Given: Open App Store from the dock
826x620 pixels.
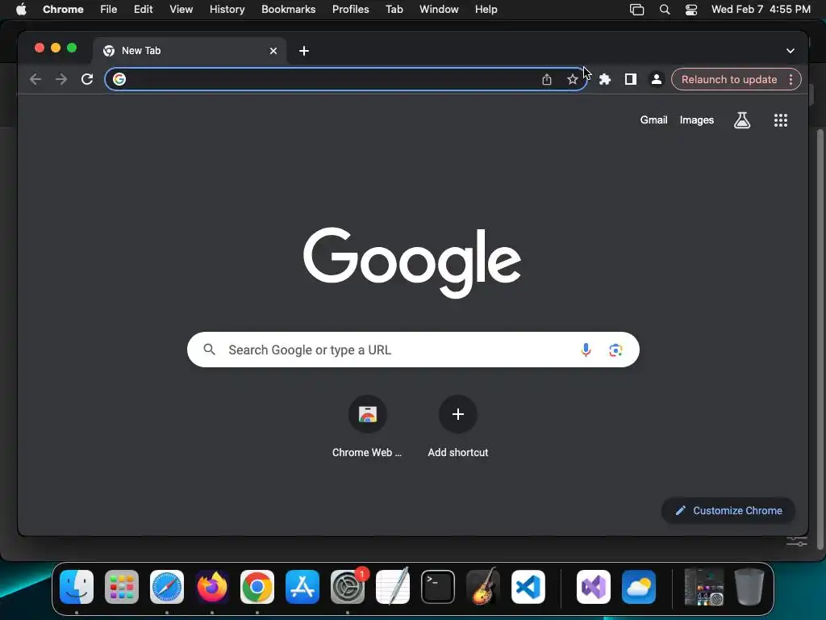Looking at the screenshot, I should [302, 587].
